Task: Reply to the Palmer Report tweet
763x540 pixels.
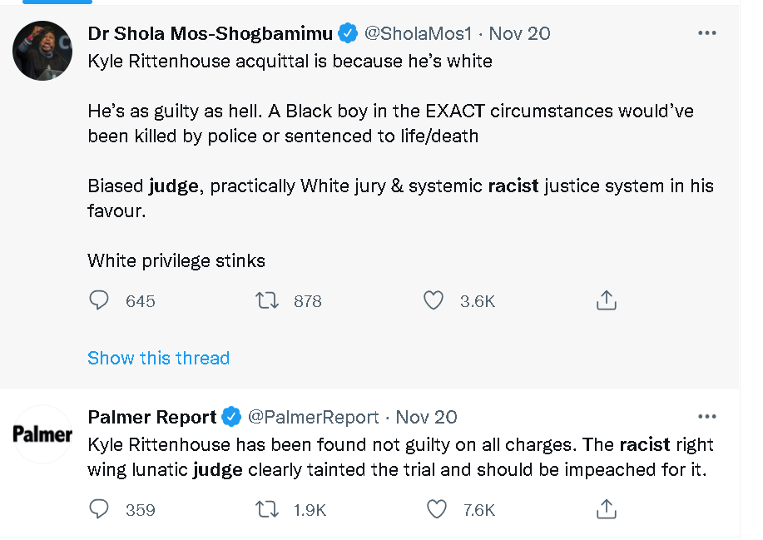Action: (100, 508)
